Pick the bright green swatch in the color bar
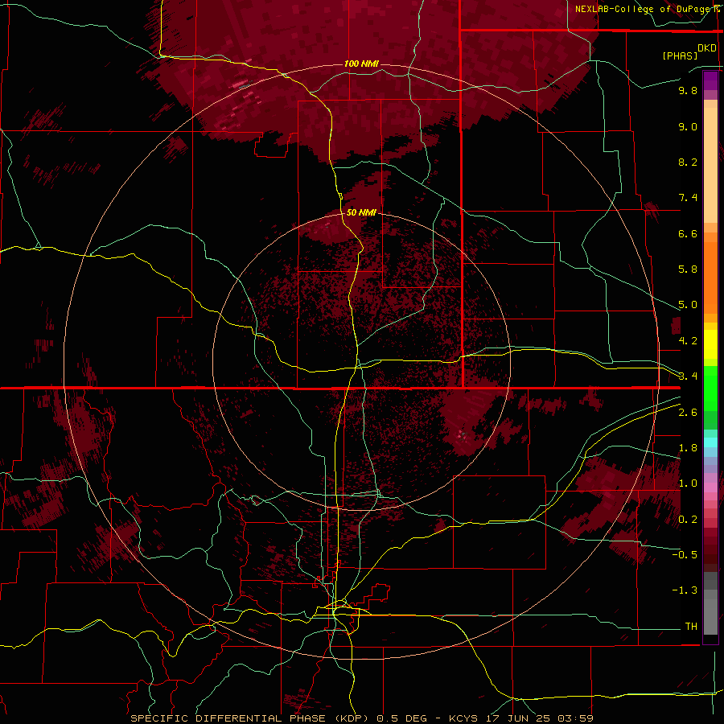This screenshot has height=724, width=724. pos(710,389)
